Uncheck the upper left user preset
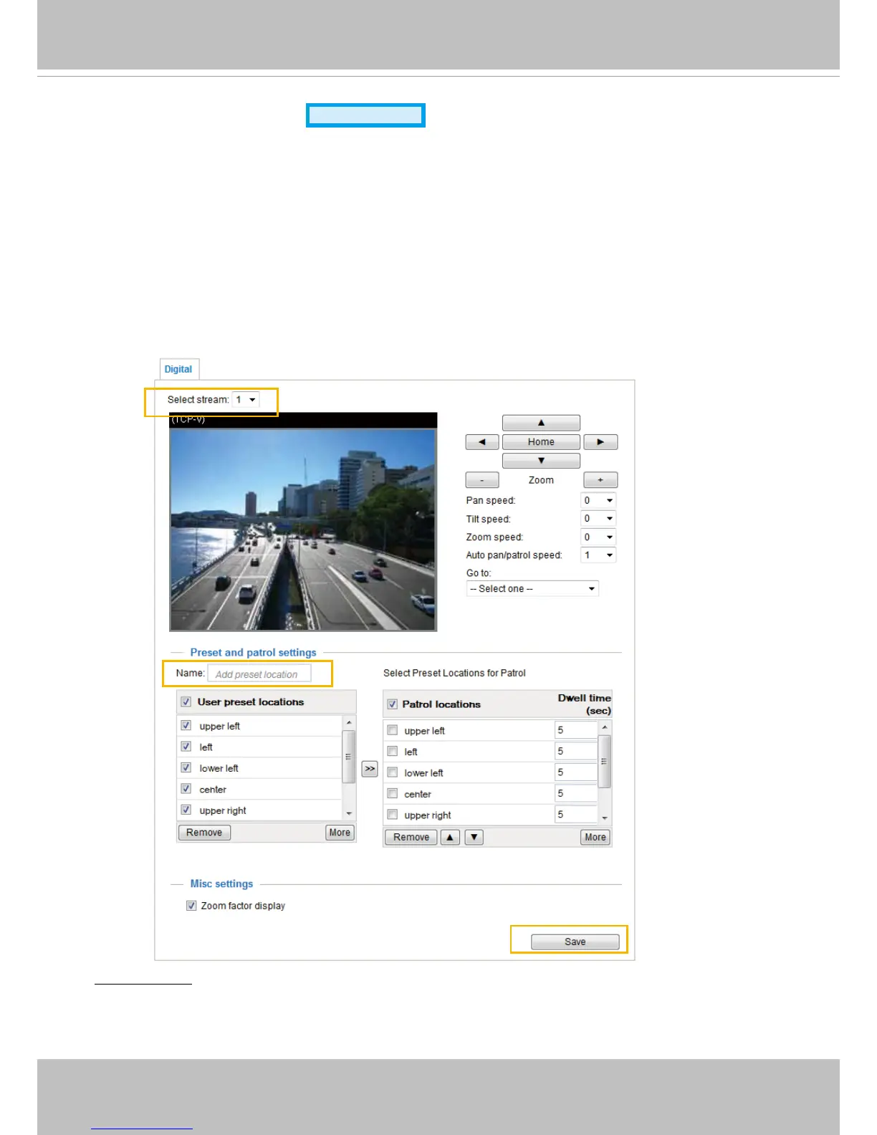The height and width of the screenshot is (1135, 877). pos(186,726)
